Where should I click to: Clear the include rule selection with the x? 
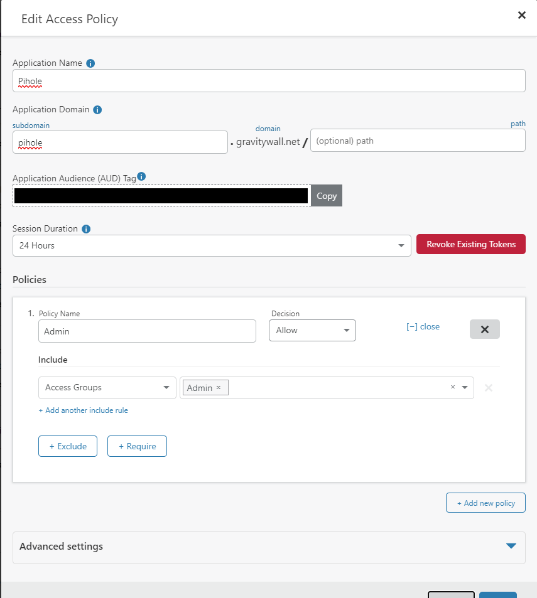(x=452, y=387)
